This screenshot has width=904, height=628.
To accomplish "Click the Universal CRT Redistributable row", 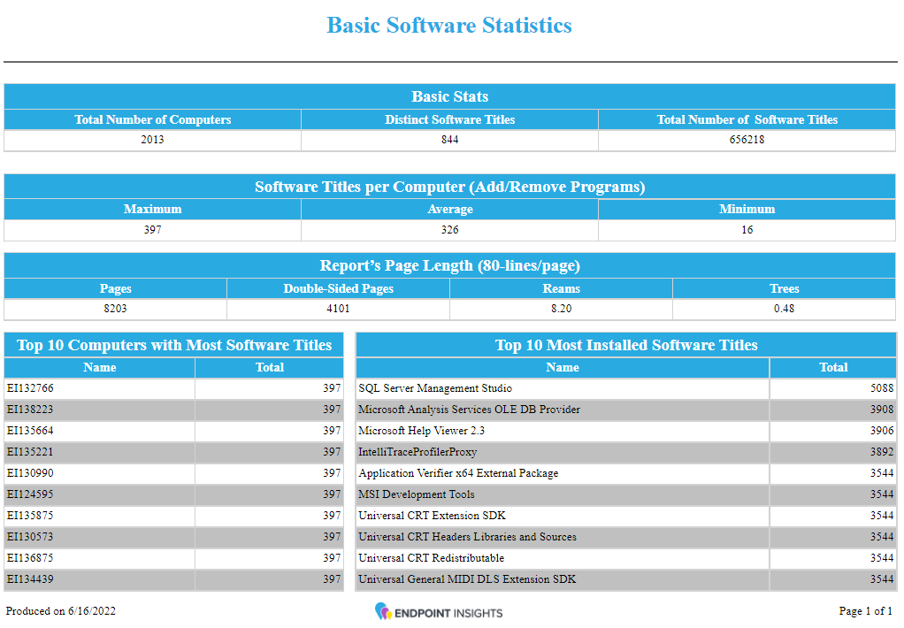I will pos(416,558).
